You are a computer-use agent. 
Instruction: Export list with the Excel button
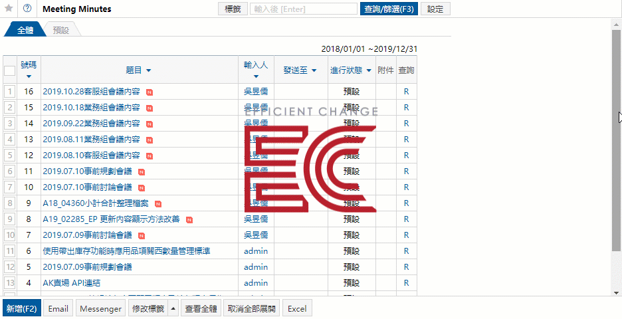tap(298, 308)
